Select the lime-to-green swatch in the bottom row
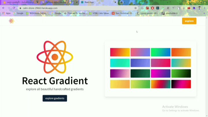The image size is (208, 117). (140, 84)
